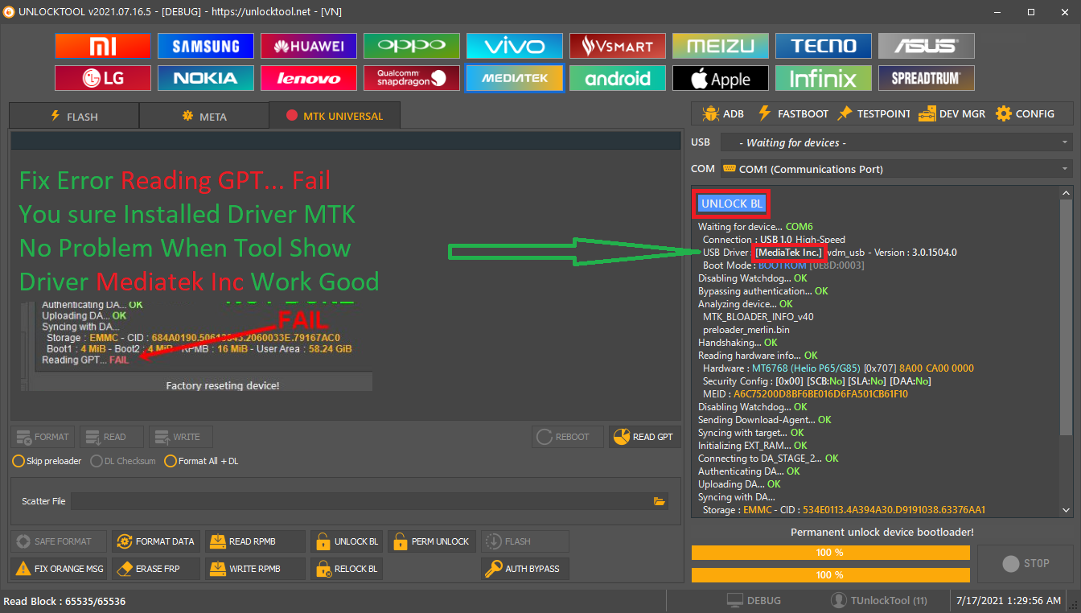Click the Read Block 65535/65536 status text
Screen dimensions: 1081x613
click(x=64, y=601)
